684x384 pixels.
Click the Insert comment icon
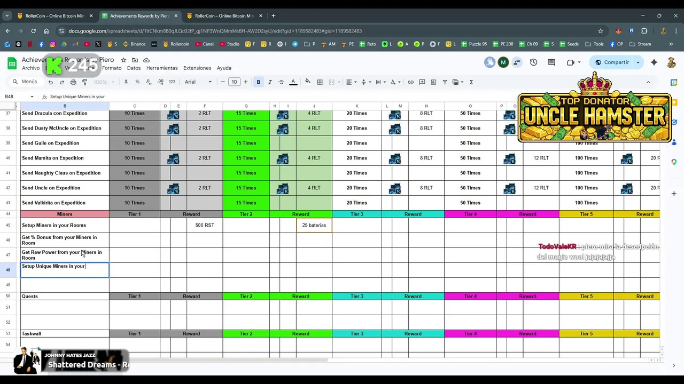422,82
